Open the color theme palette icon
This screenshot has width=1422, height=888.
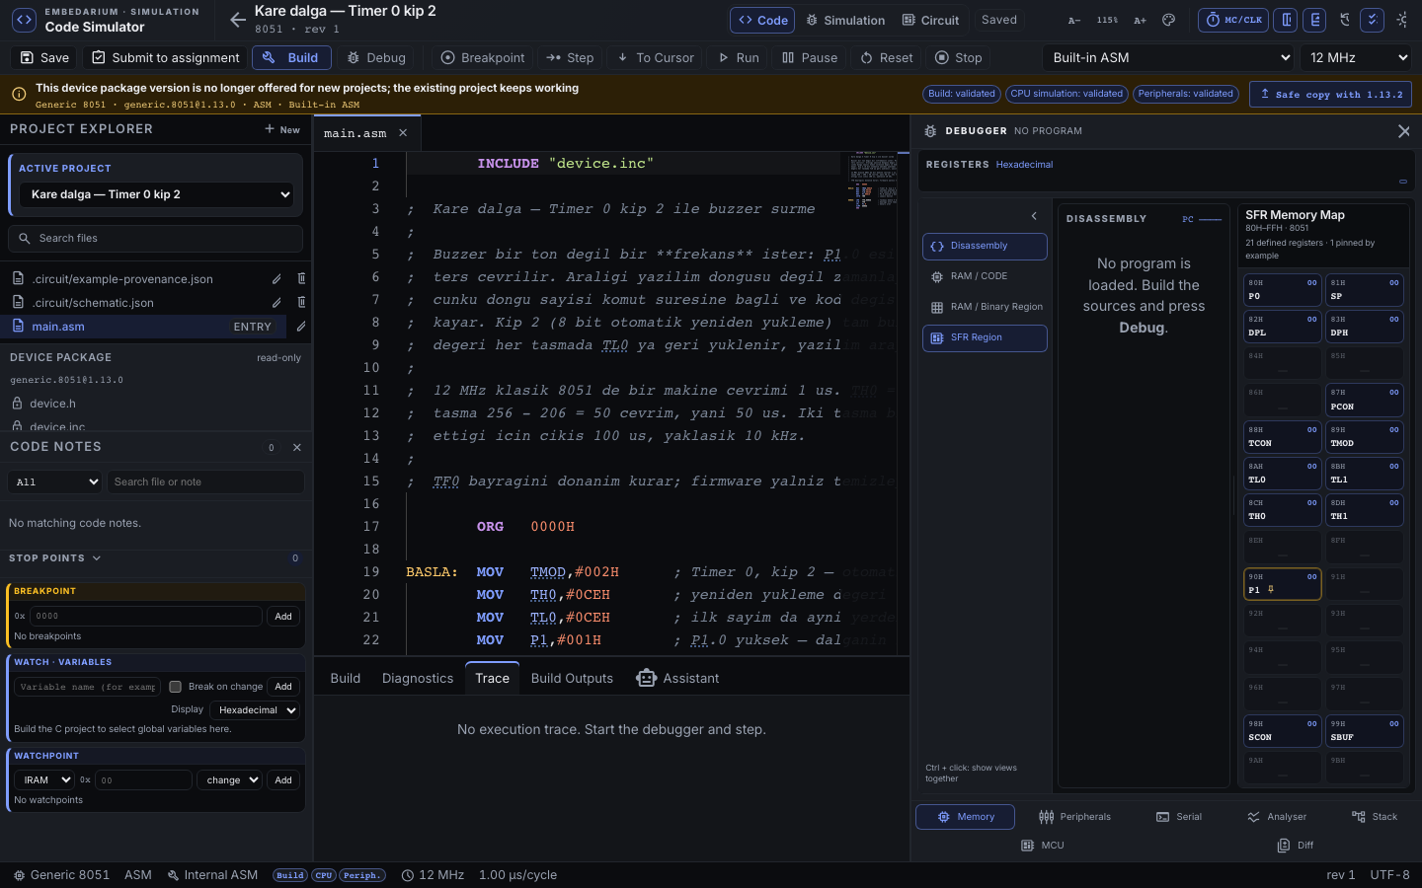coord(1168,20)
